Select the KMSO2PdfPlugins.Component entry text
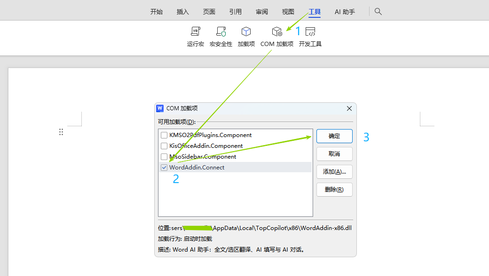This screenshot has height=276, width=489. click(x=211, y=135)
